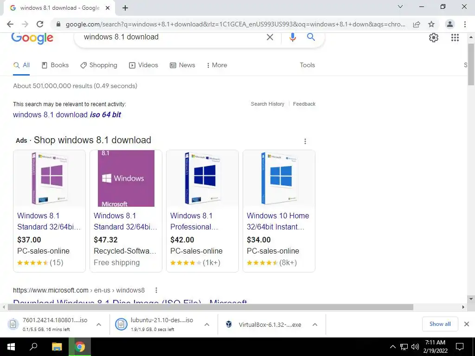
Task: Open Windows Start menu
Action: click(x=11, y=347)
